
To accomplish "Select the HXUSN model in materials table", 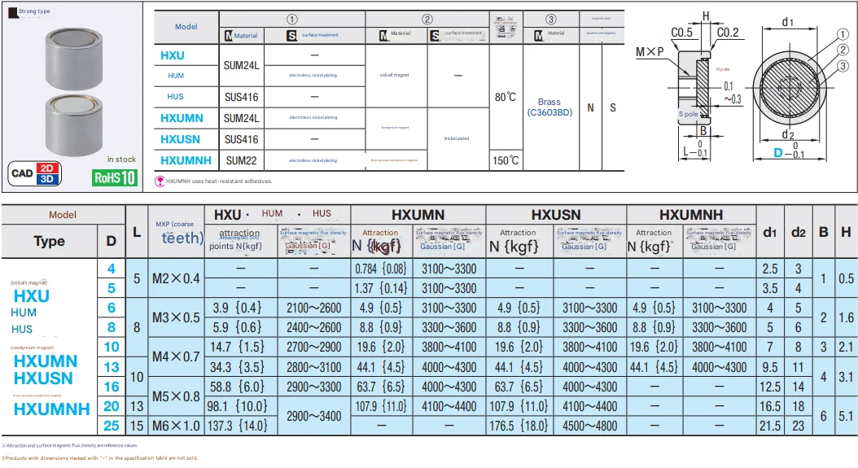I will click(x=180, y=139).
